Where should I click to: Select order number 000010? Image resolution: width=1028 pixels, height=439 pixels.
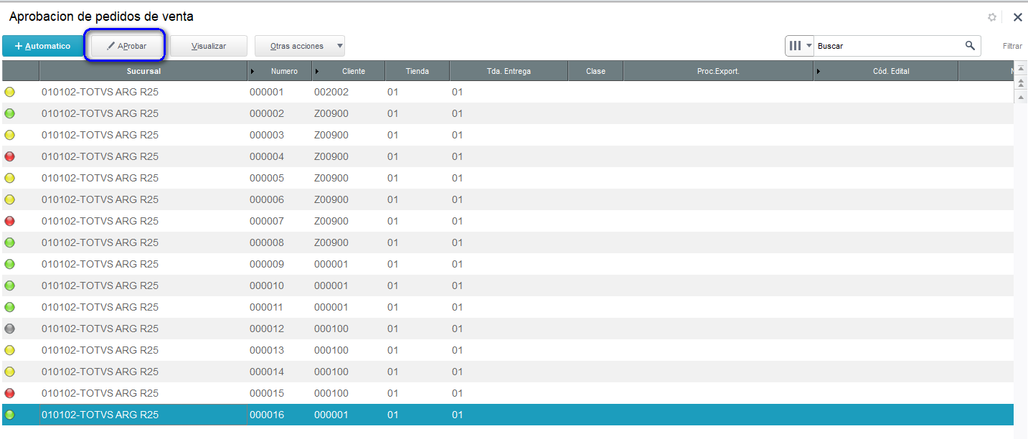coord(267,285)
